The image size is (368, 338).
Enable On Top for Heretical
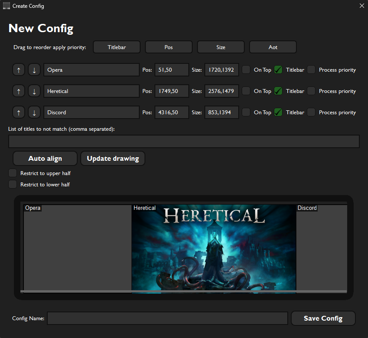point(246,91)
